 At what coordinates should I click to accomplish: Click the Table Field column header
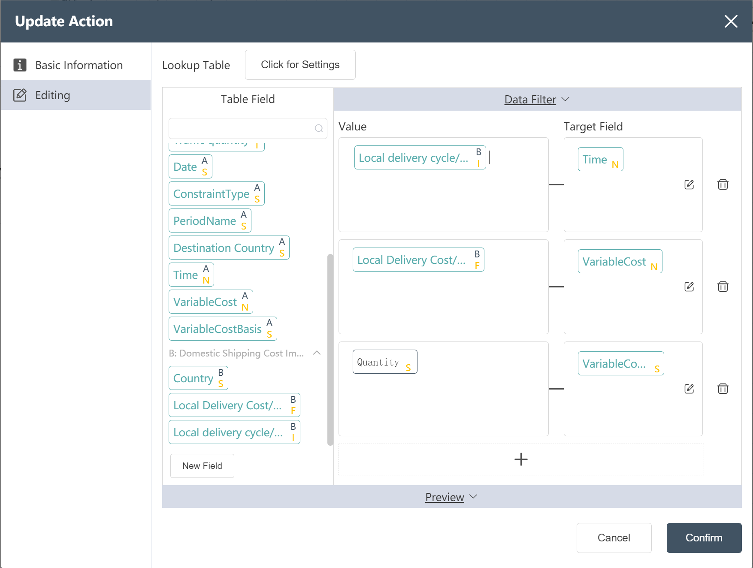[248, 99]
